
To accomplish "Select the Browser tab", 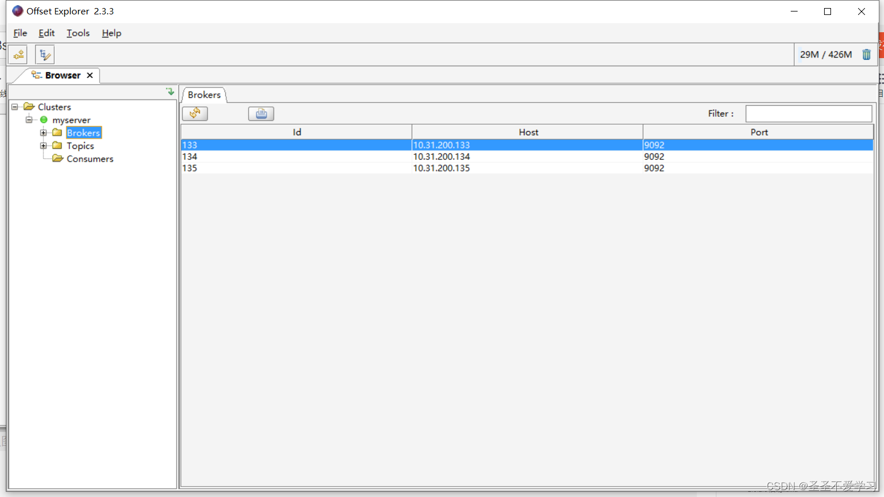I will coord(63,75).
